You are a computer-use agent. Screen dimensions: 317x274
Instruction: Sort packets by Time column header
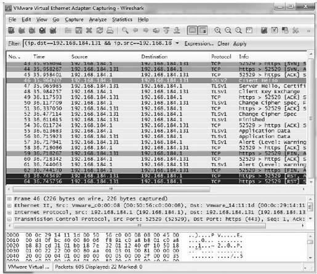pyautogui.click(x=50, y=57)
